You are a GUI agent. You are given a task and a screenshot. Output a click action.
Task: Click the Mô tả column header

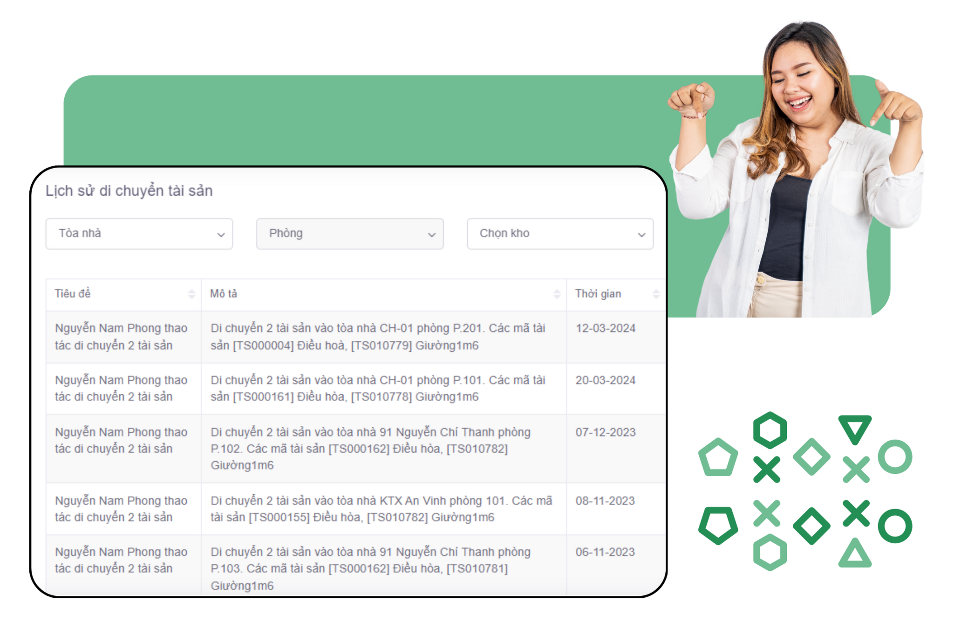[x=224, y=294]
